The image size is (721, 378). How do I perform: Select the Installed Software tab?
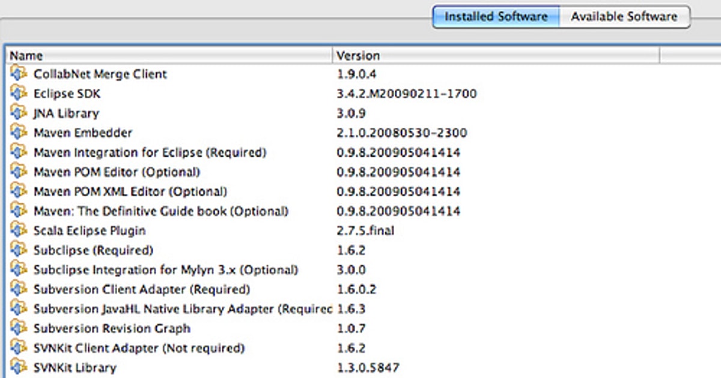(x=495, y=16)
